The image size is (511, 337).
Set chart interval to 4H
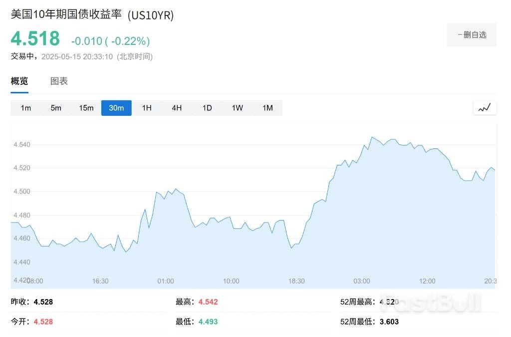click(x=177, y=108)
